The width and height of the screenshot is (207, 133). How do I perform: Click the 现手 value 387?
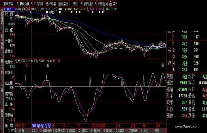(185, 102)
